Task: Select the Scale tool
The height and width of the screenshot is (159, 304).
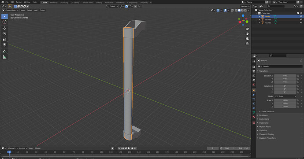Action: 4,39
